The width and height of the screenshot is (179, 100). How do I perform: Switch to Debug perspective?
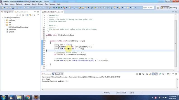coord(174,8)
